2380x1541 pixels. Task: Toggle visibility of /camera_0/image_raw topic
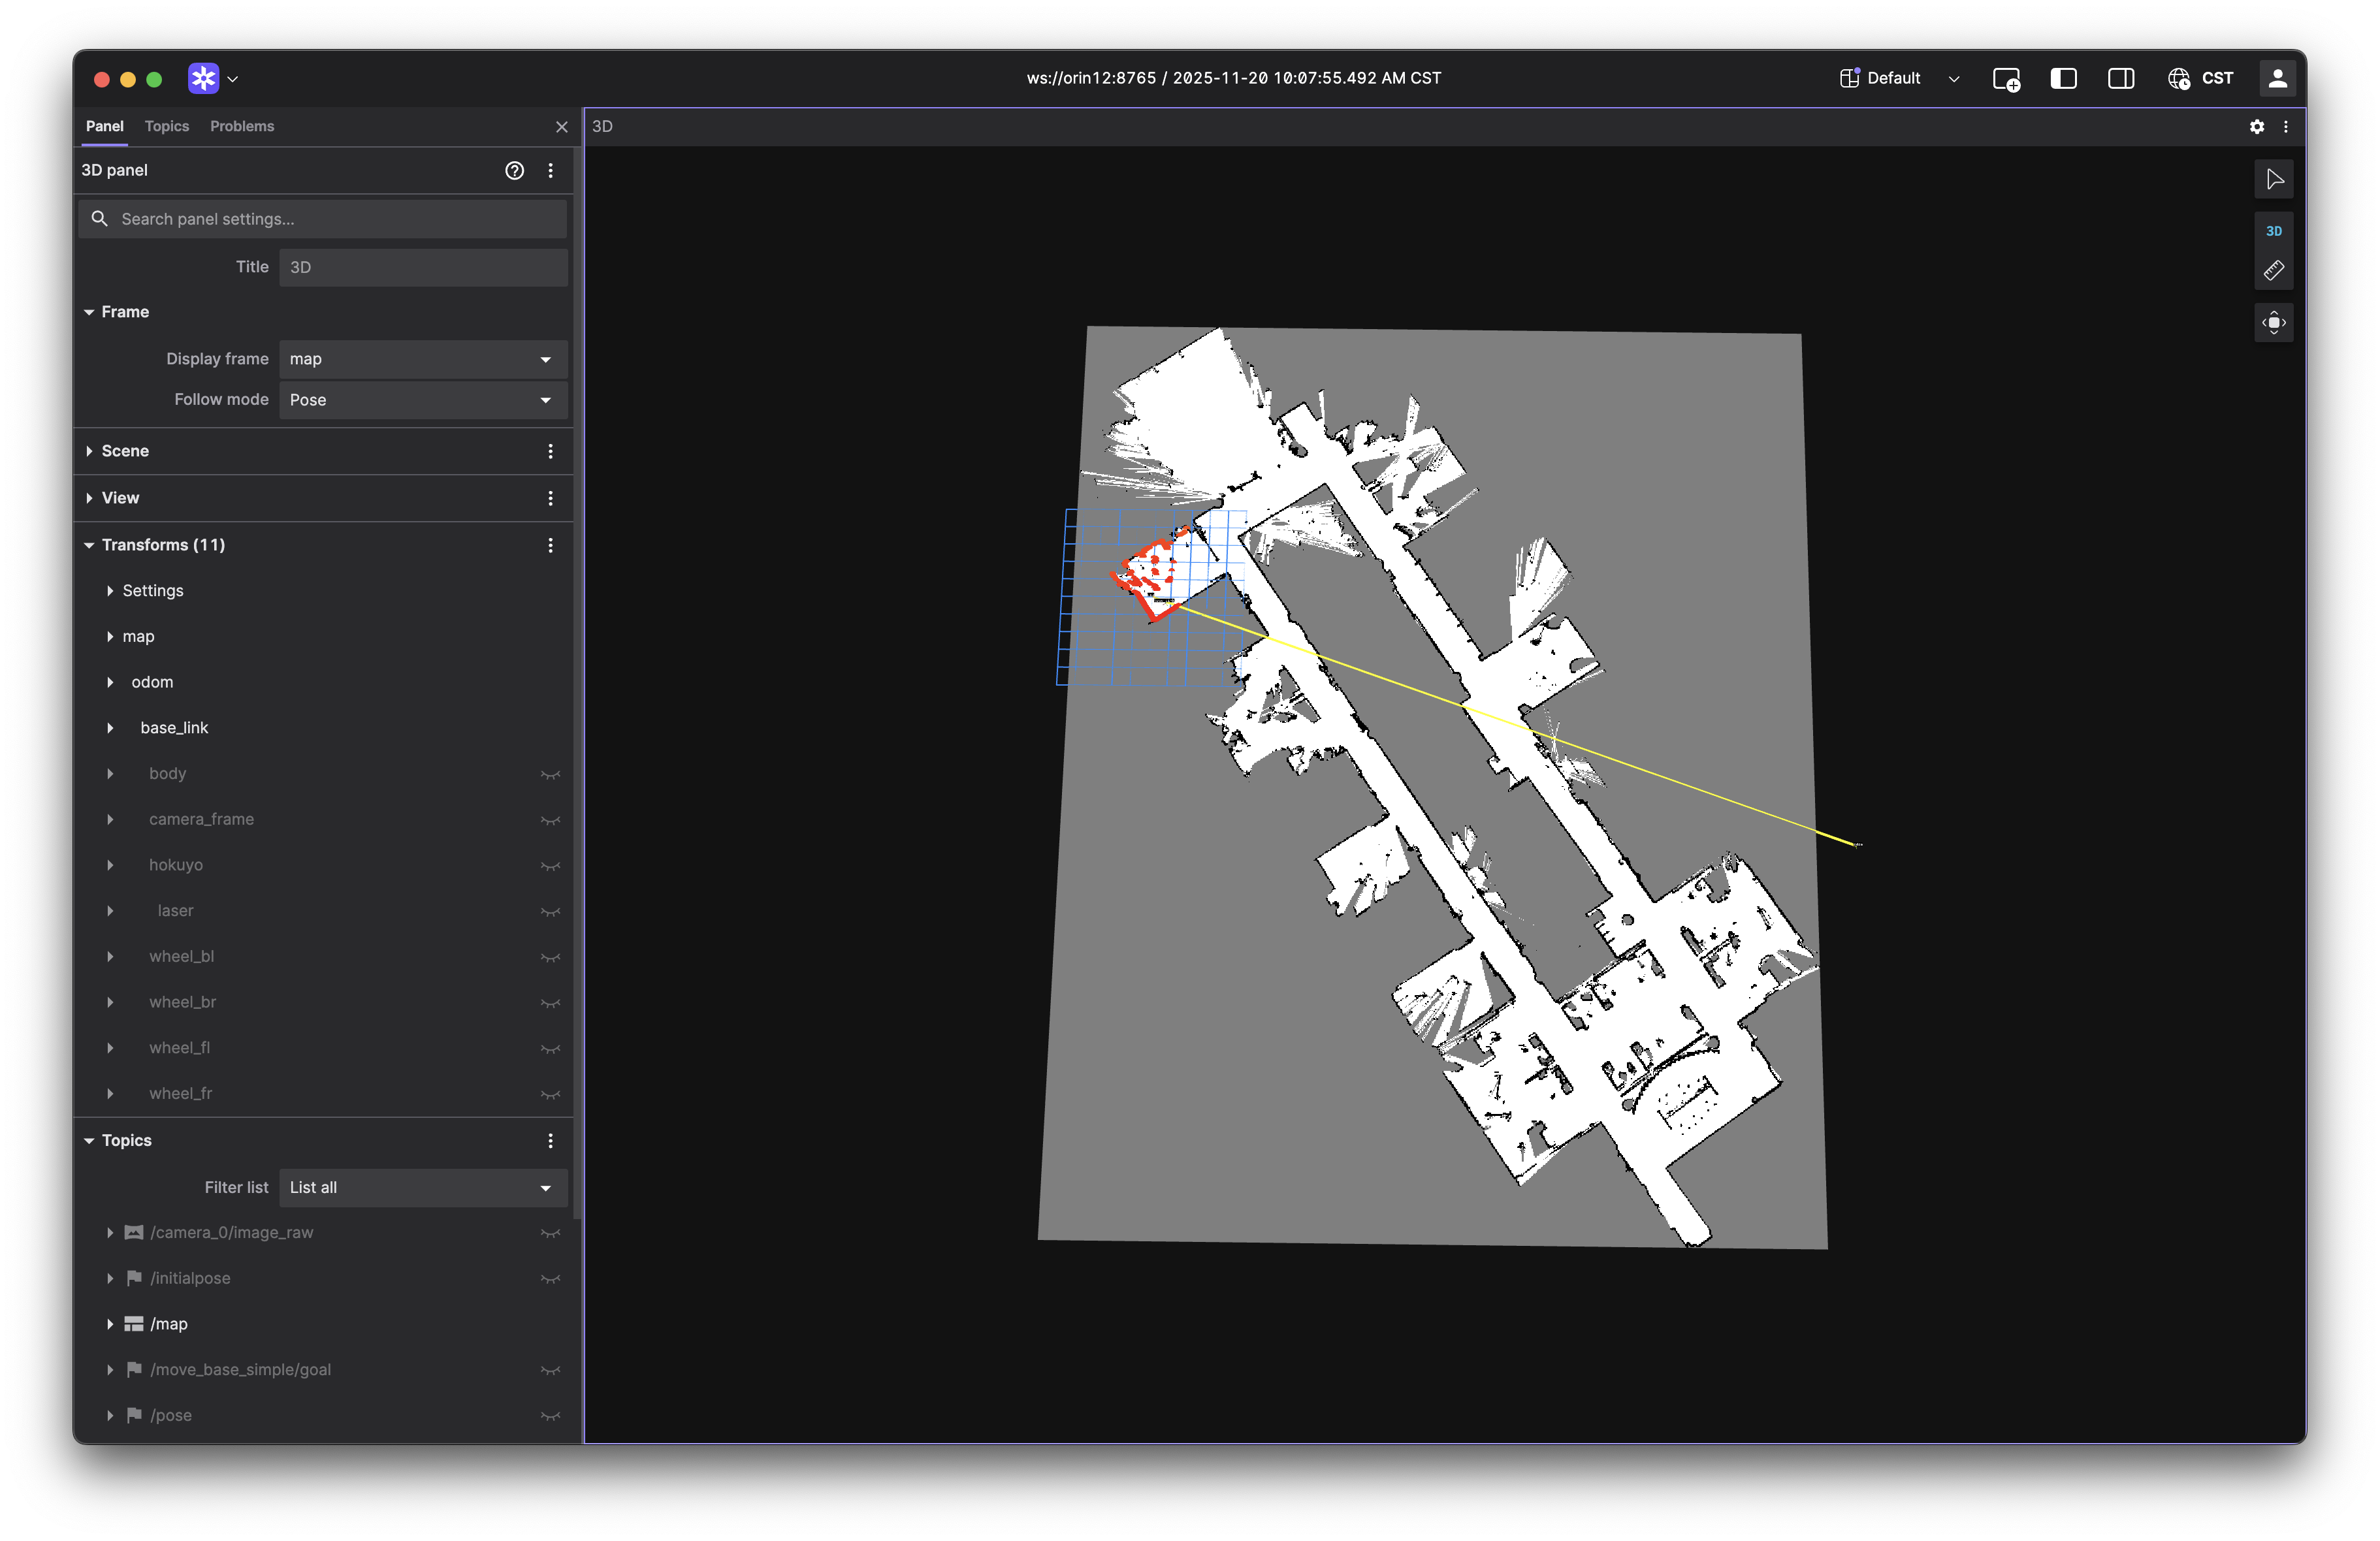click(550, 1233)
